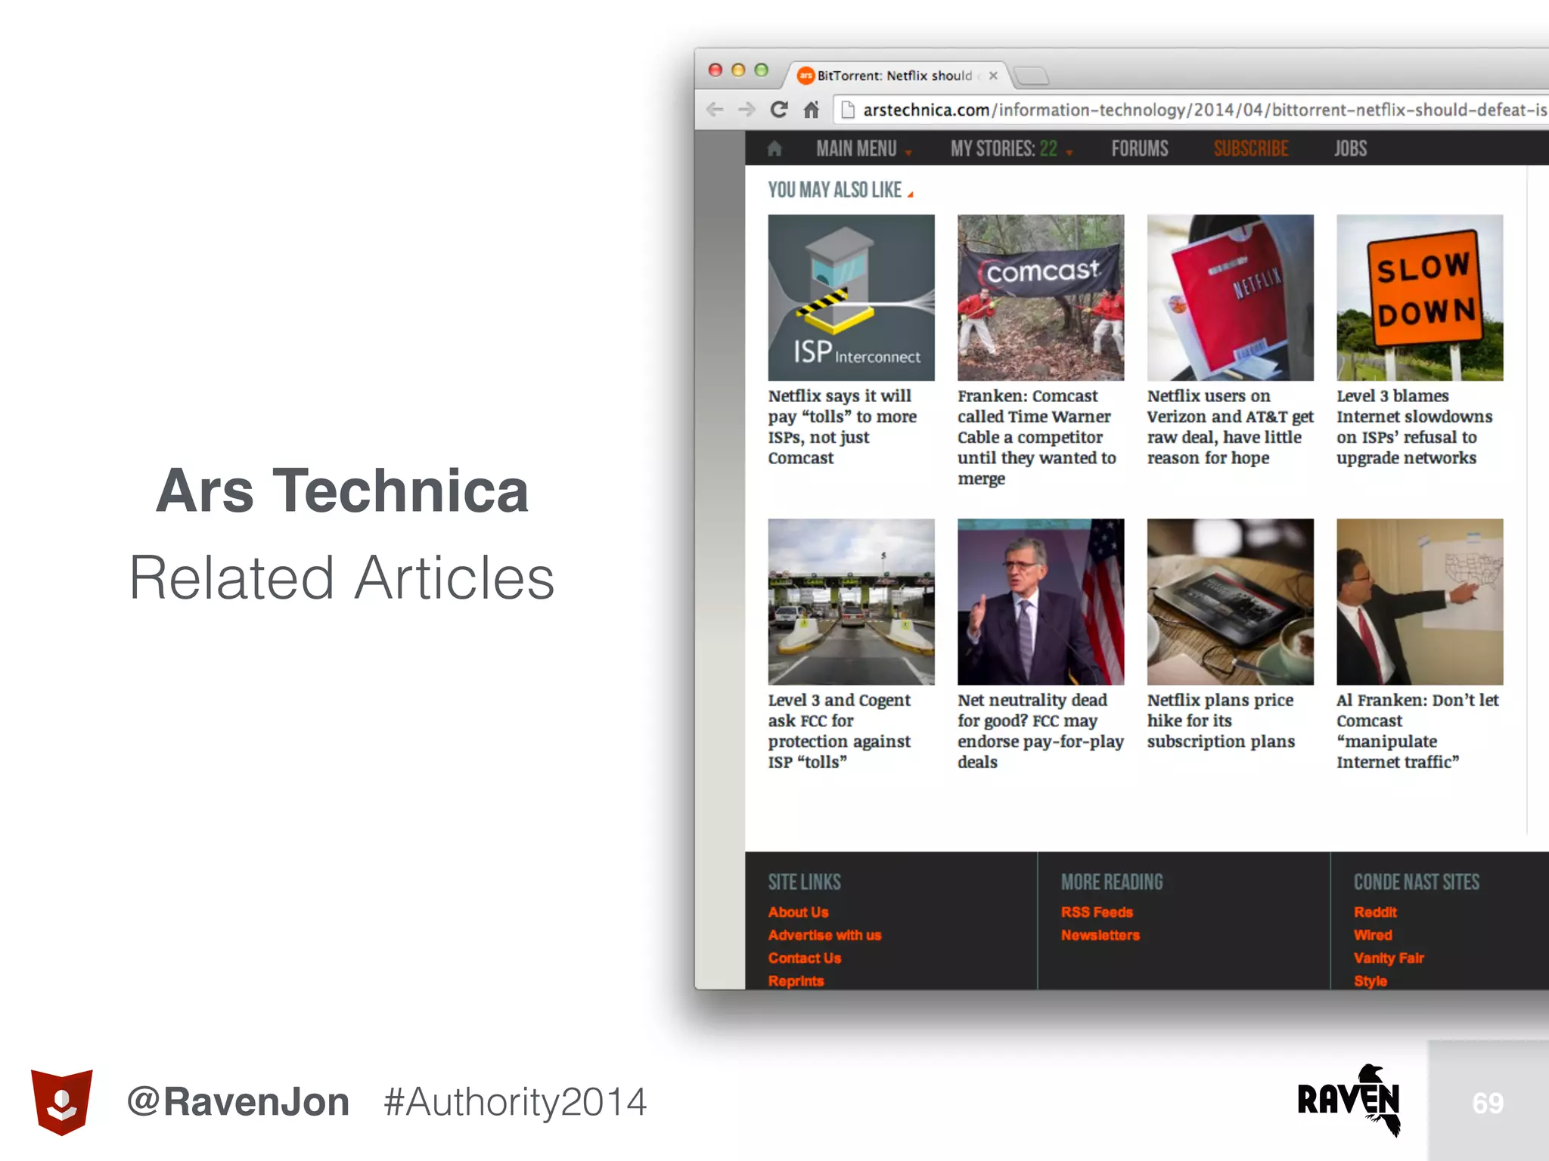Click the Reprints footer link

coord(796,981)
